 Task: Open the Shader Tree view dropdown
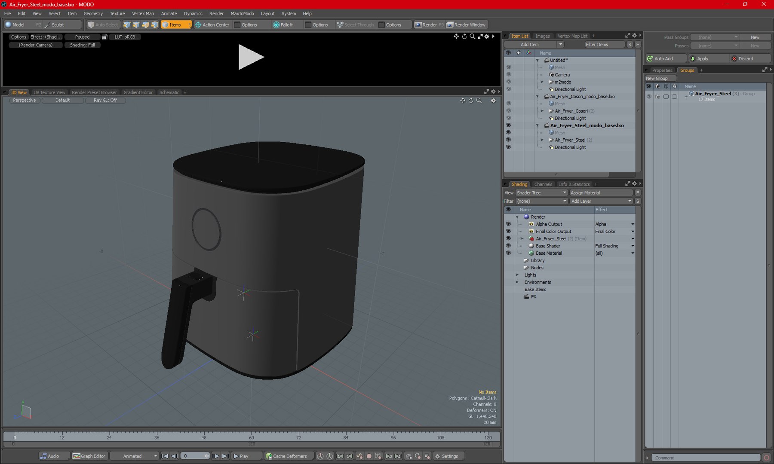tap(542, 193)
